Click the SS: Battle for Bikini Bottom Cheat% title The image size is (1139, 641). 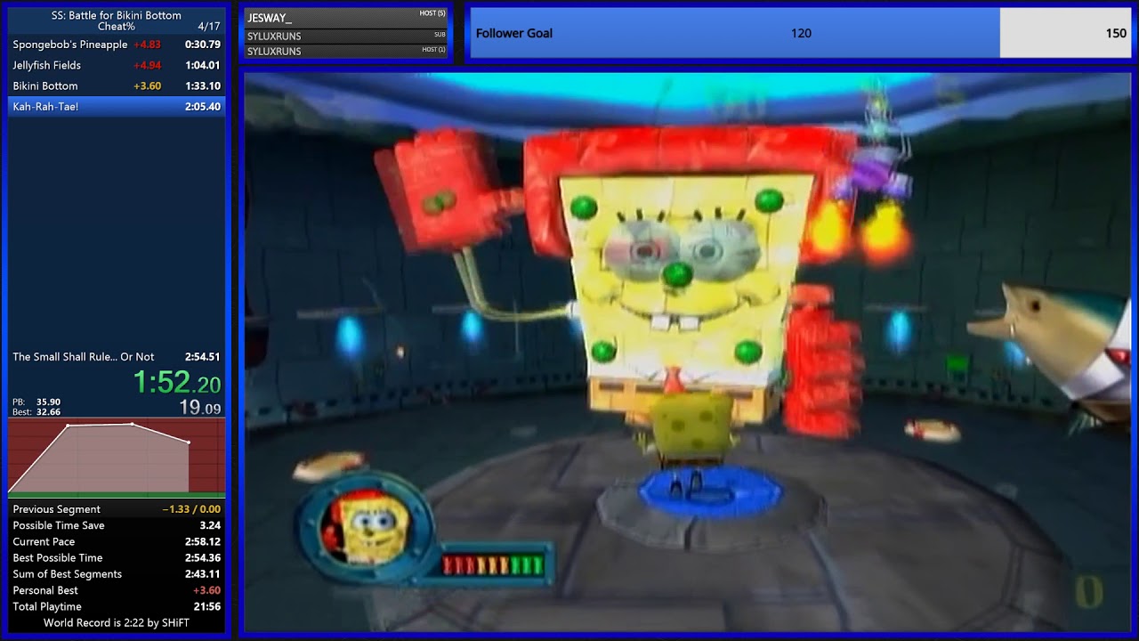[117, 20]
